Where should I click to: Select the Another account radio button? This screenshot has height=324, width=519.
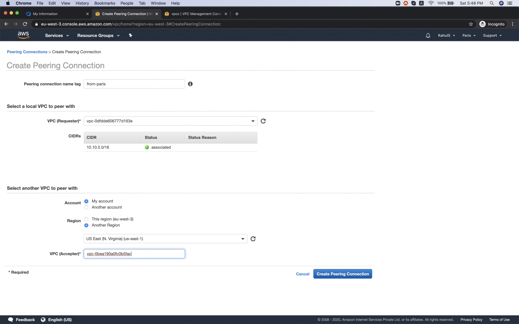coord(86,207)
